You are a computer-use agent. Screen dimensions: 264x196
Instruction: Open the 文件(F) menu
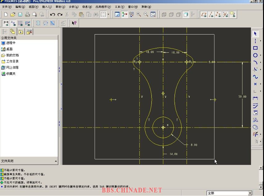pos(7,7)
